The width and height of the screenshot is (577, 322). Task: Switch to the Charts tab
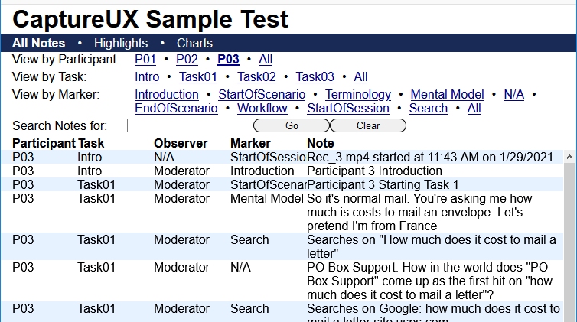(x=194, y=43)
